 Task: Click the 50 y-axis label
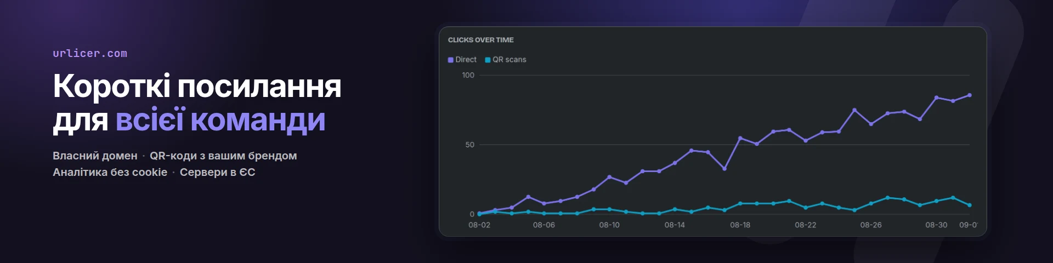(x=469, y=145)
